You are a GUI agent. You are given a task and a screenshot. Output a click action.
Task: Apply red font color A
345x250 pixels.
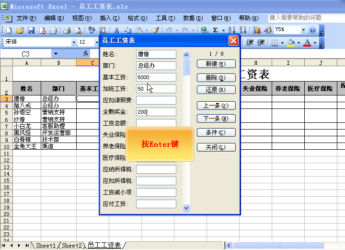point(307,42)
